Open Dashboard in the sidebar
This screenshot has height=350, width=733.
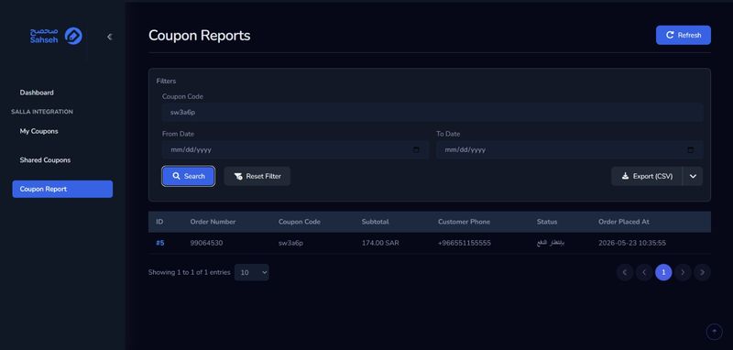tap(37, 93)
